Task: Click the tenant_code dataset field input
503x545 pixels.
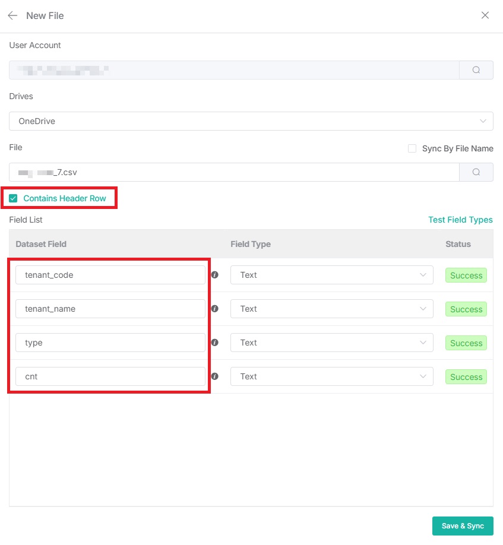Action: (x=110, y=275)
